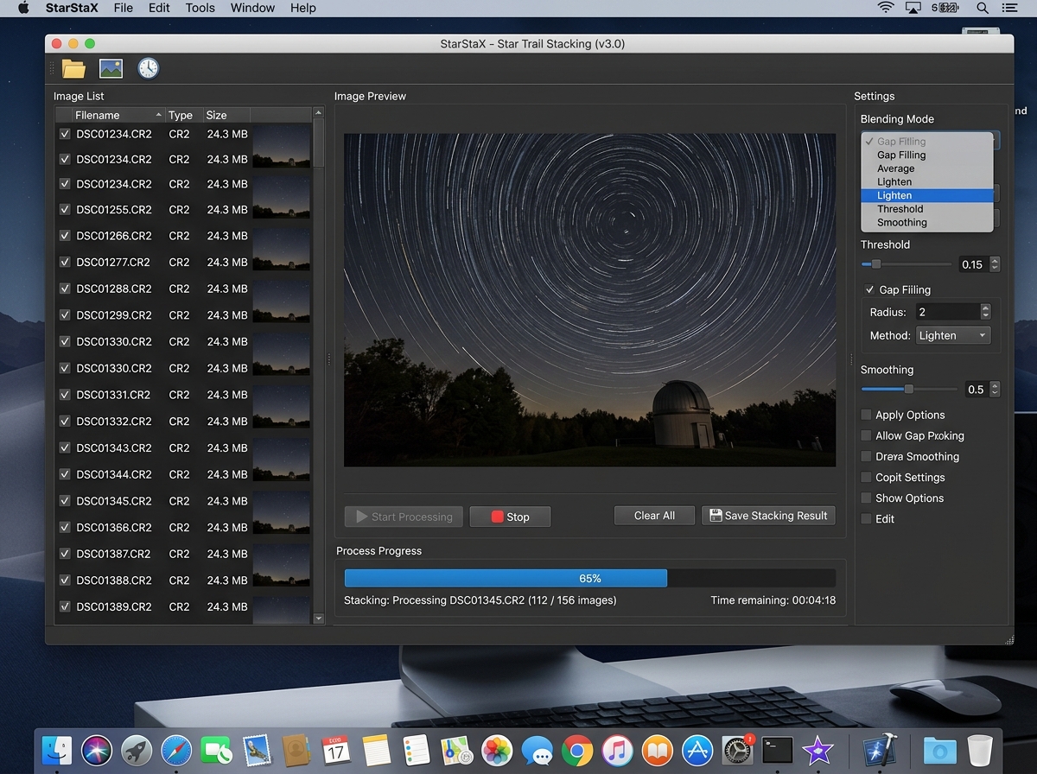Toggle the Gap Filling settings checkbox
Image resolution: width=1037 pixels, height=774 pixels.
(x=869, y=289)
